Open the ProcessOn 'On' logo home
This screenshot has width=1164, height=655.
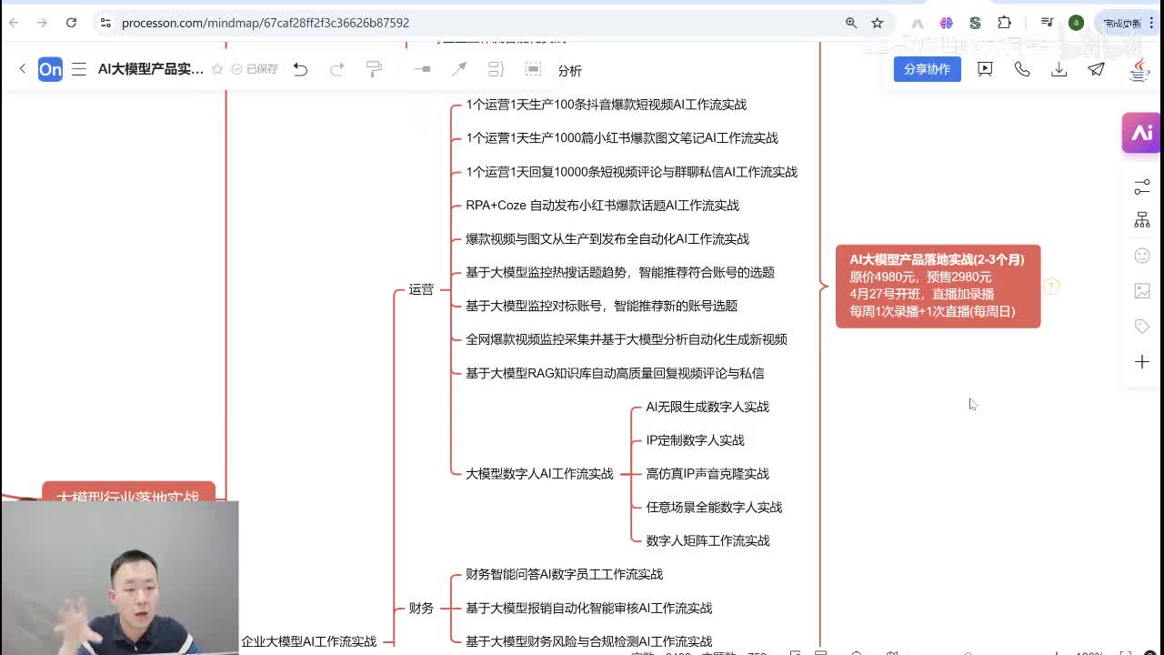(x=50, y=69)
